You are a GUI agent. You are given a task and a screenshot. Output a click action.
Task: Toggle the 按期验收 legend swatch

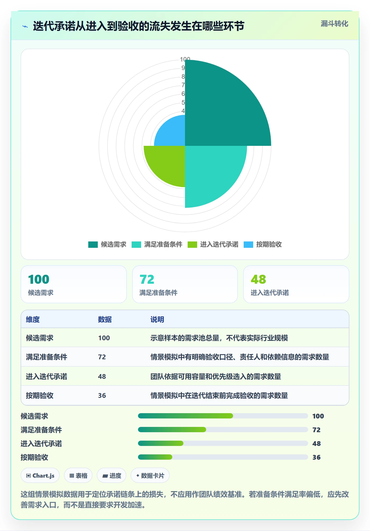(x=248, y=245)
